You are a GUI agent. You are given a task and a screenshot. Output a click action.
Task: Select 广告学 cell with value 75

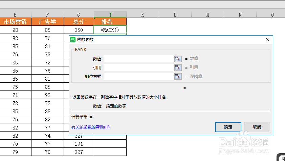coord(47,54)
